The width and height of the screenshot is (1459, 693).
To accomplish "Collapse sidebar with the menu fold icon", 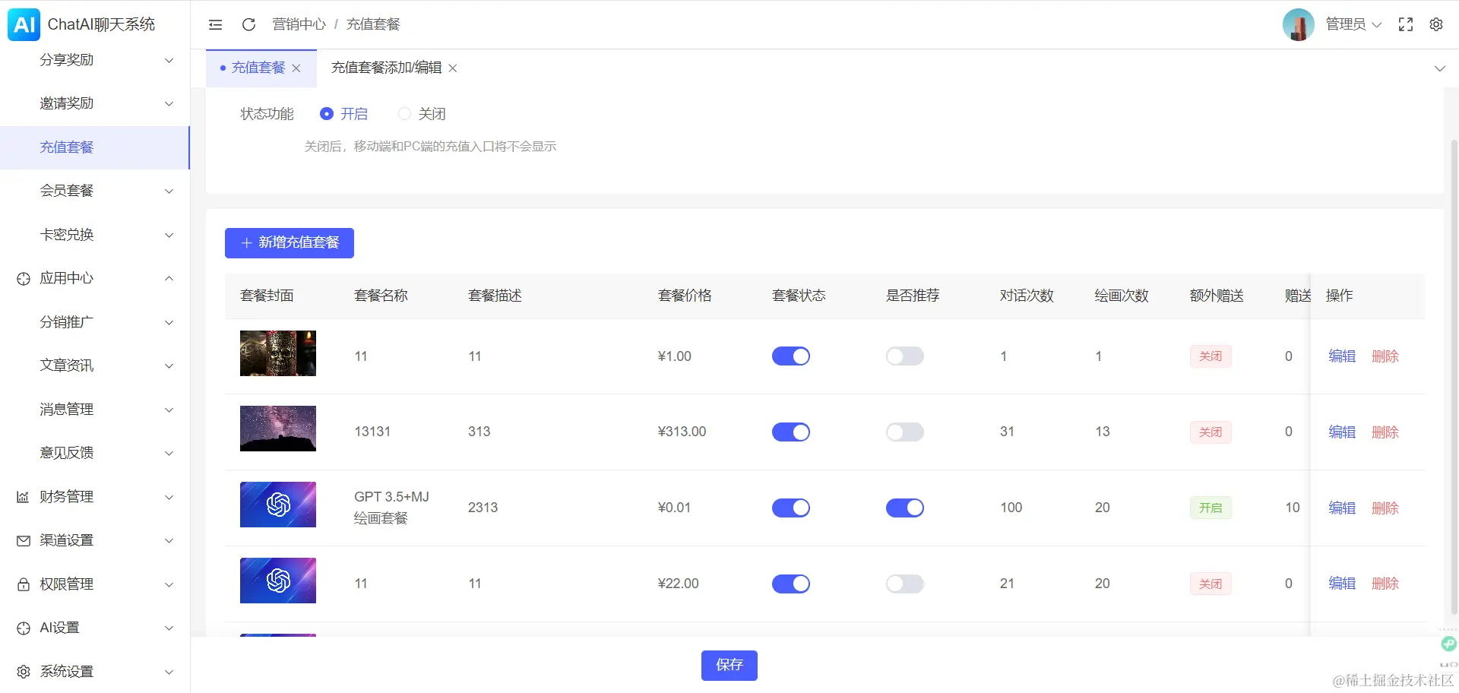I will tap(216, 24).
